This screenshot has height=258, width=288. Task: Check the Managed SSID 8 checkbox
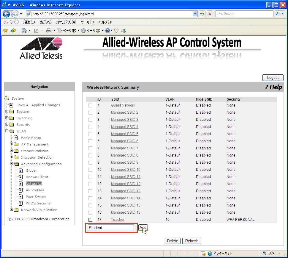90,156
